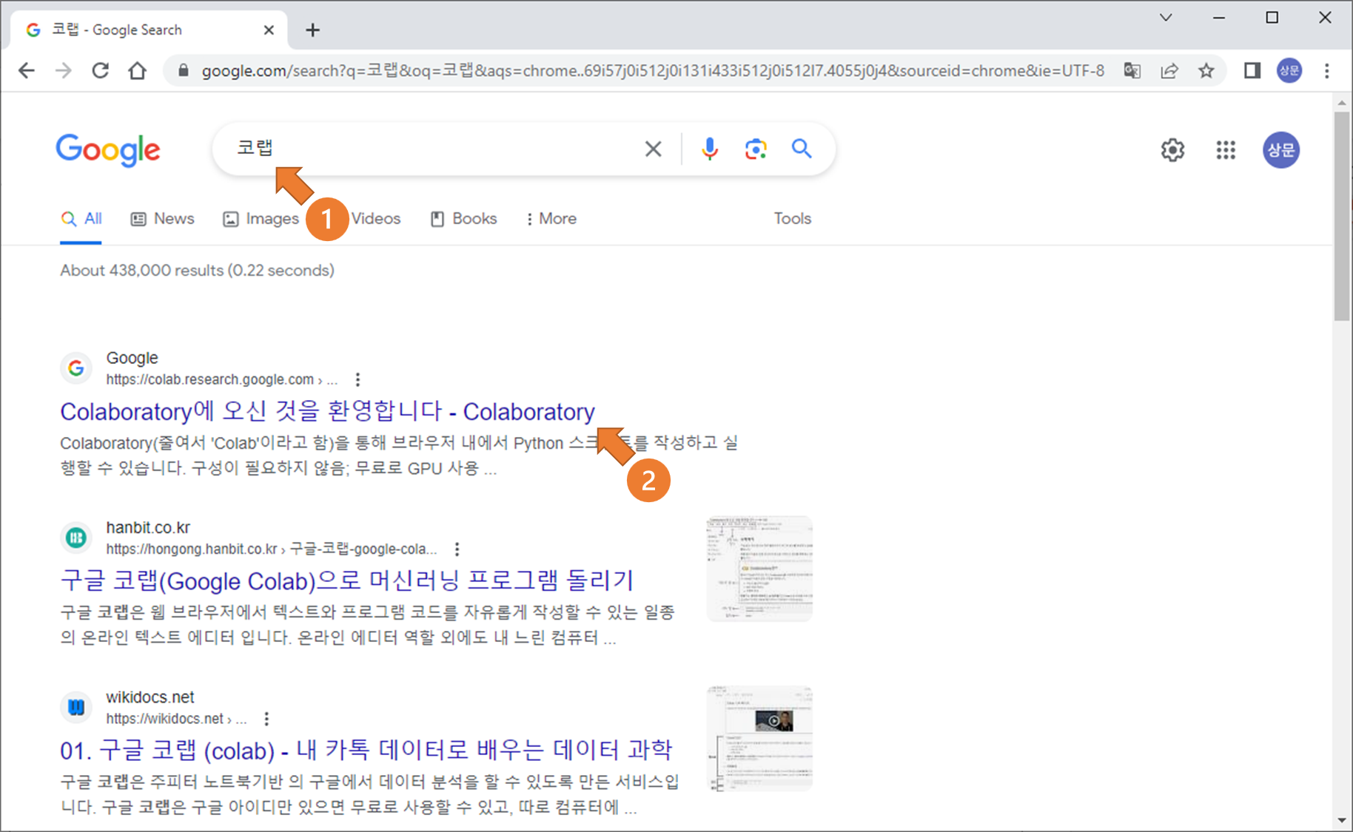The width and height of the screenshot is (1353, 832).
Task: Click the colab.research.google.com URL
Action: pyautogui.click(x=222, y=379)
